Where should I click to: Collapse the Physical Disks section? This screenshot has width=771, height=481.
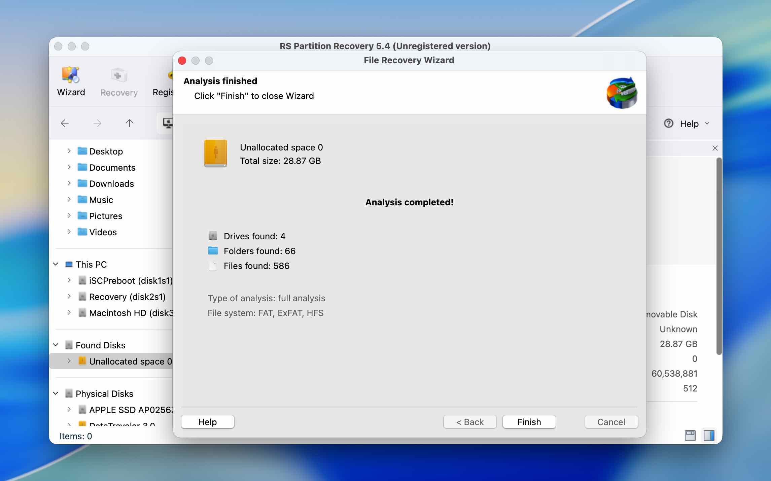(x=56, y=393)
